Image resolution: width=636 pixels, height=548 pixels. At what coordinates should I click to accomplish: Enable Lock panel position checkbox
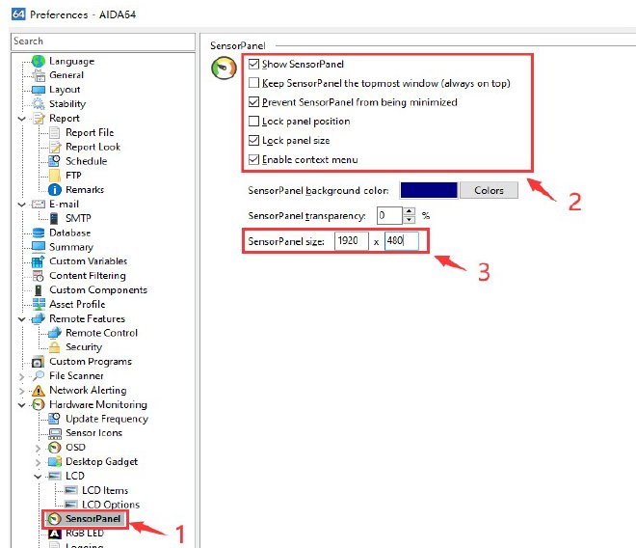pos(253,121)
